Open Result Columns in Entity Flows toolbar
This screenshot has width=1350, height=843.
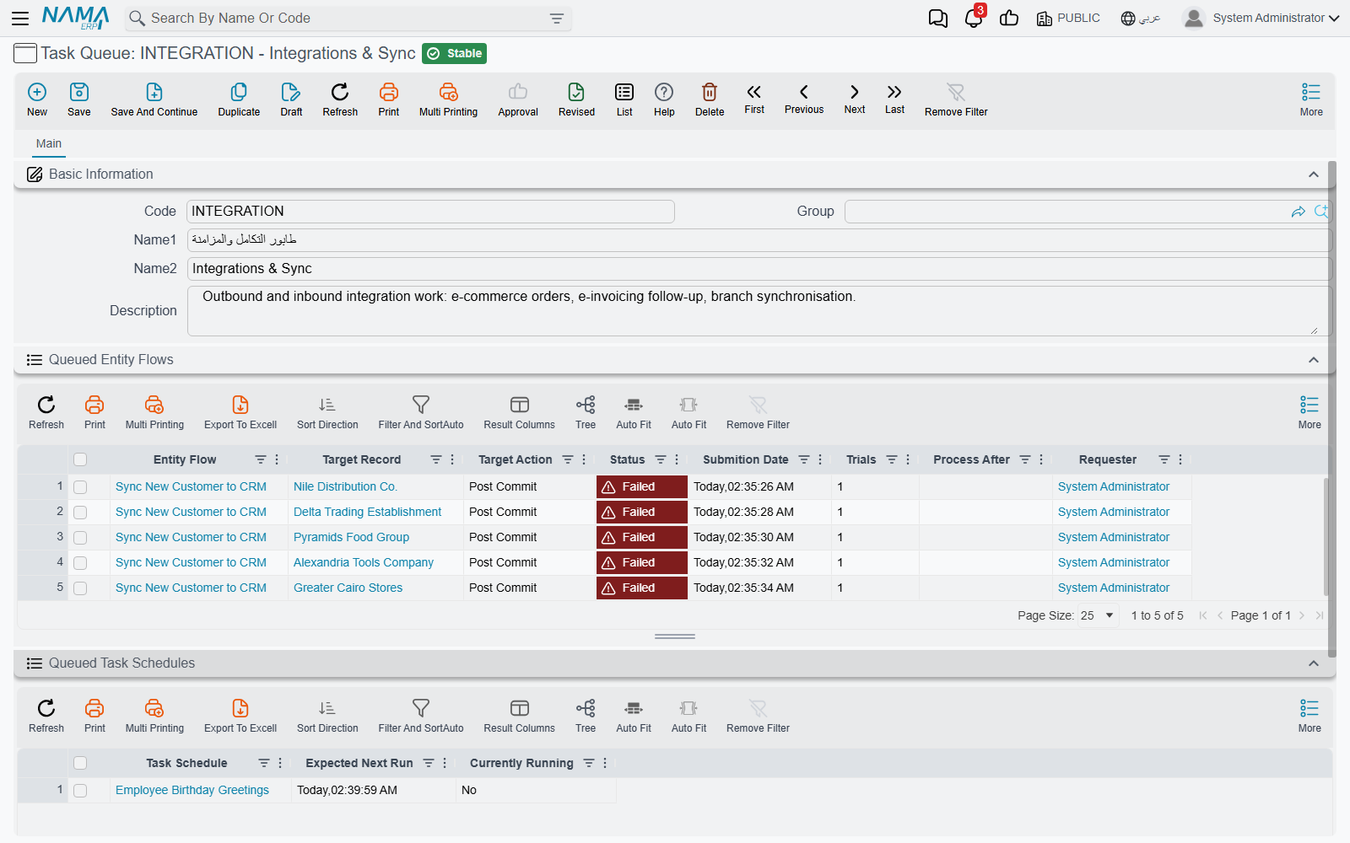pos(520,405)
